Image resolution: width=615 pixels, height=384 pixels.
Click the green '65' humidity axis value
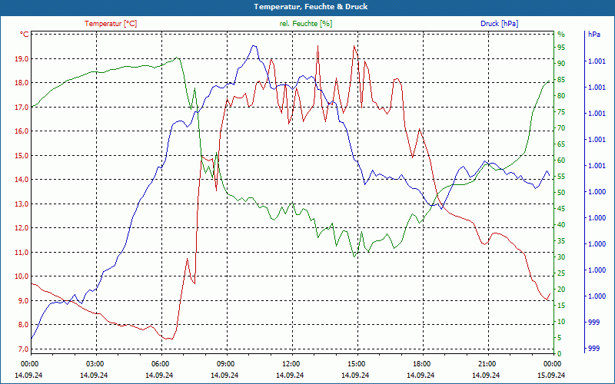point(561,144)
